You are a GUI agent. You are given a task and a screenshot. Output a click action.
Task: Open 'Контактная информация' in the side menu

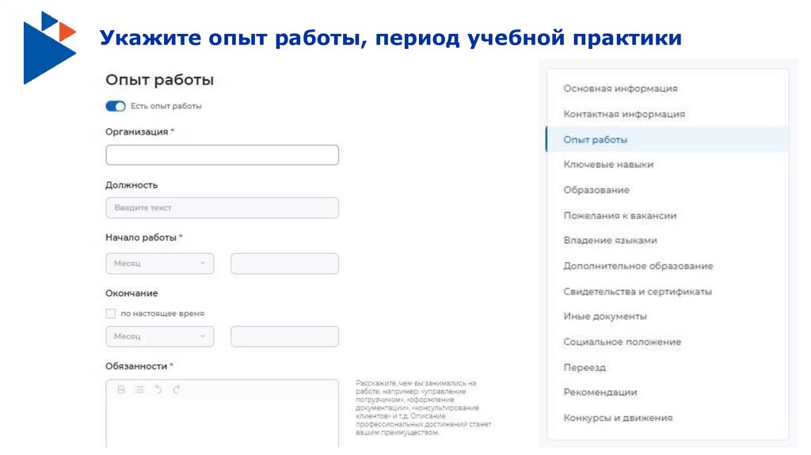624,114
